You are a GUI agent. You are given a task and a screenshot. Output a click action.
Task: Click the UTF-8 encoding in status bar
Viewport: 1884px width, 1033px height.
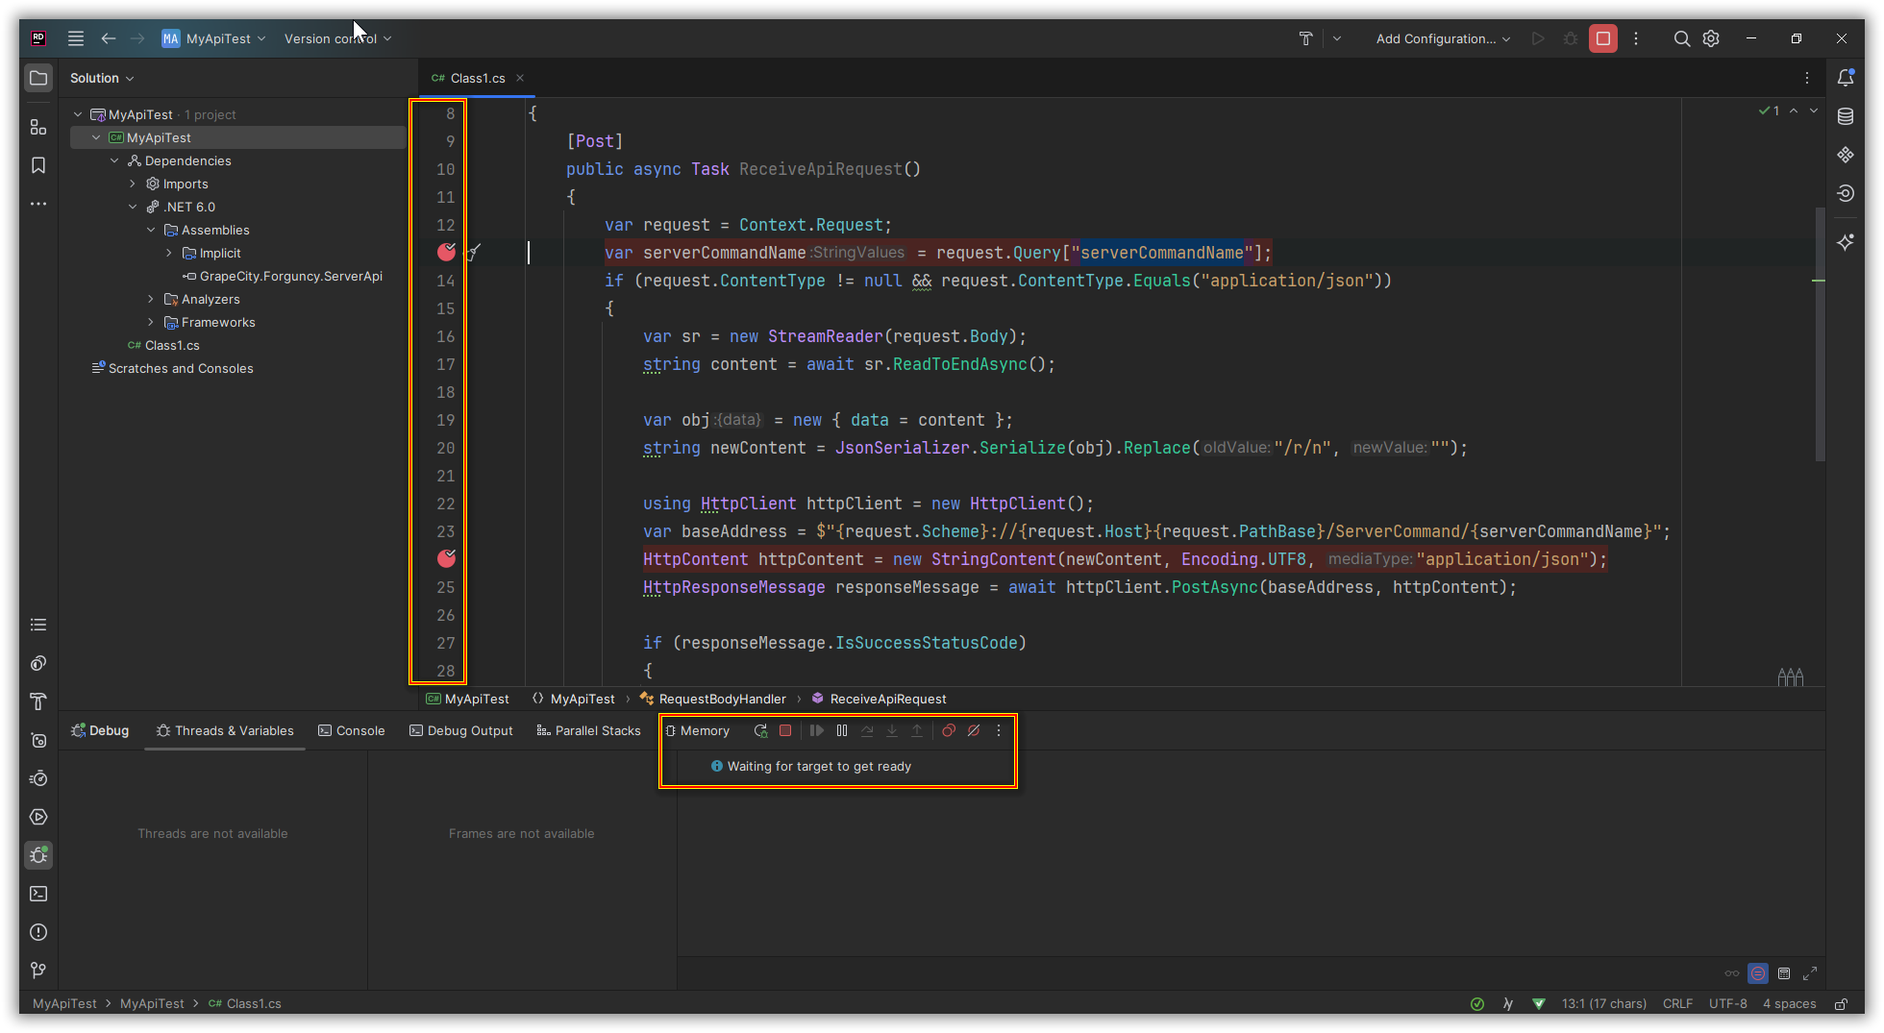pyautogui.click(x=1727, y=1003)
